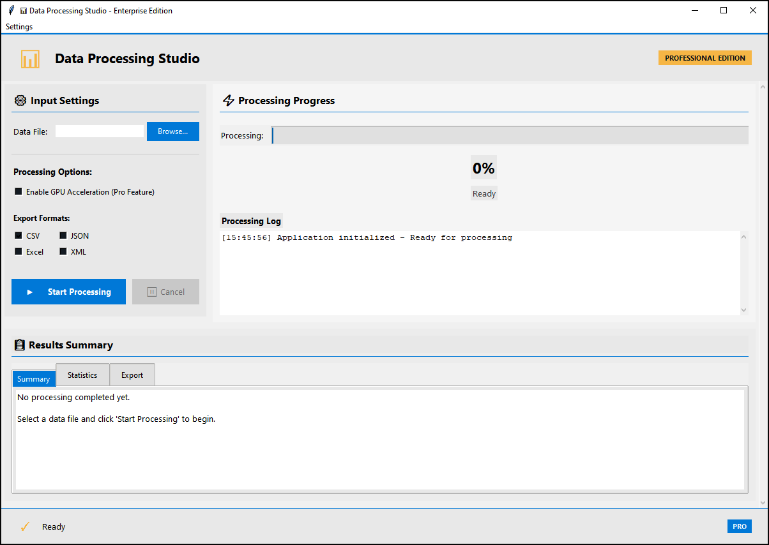Click the lightning bolt icon on Processing Progress

tap(228, 100)
